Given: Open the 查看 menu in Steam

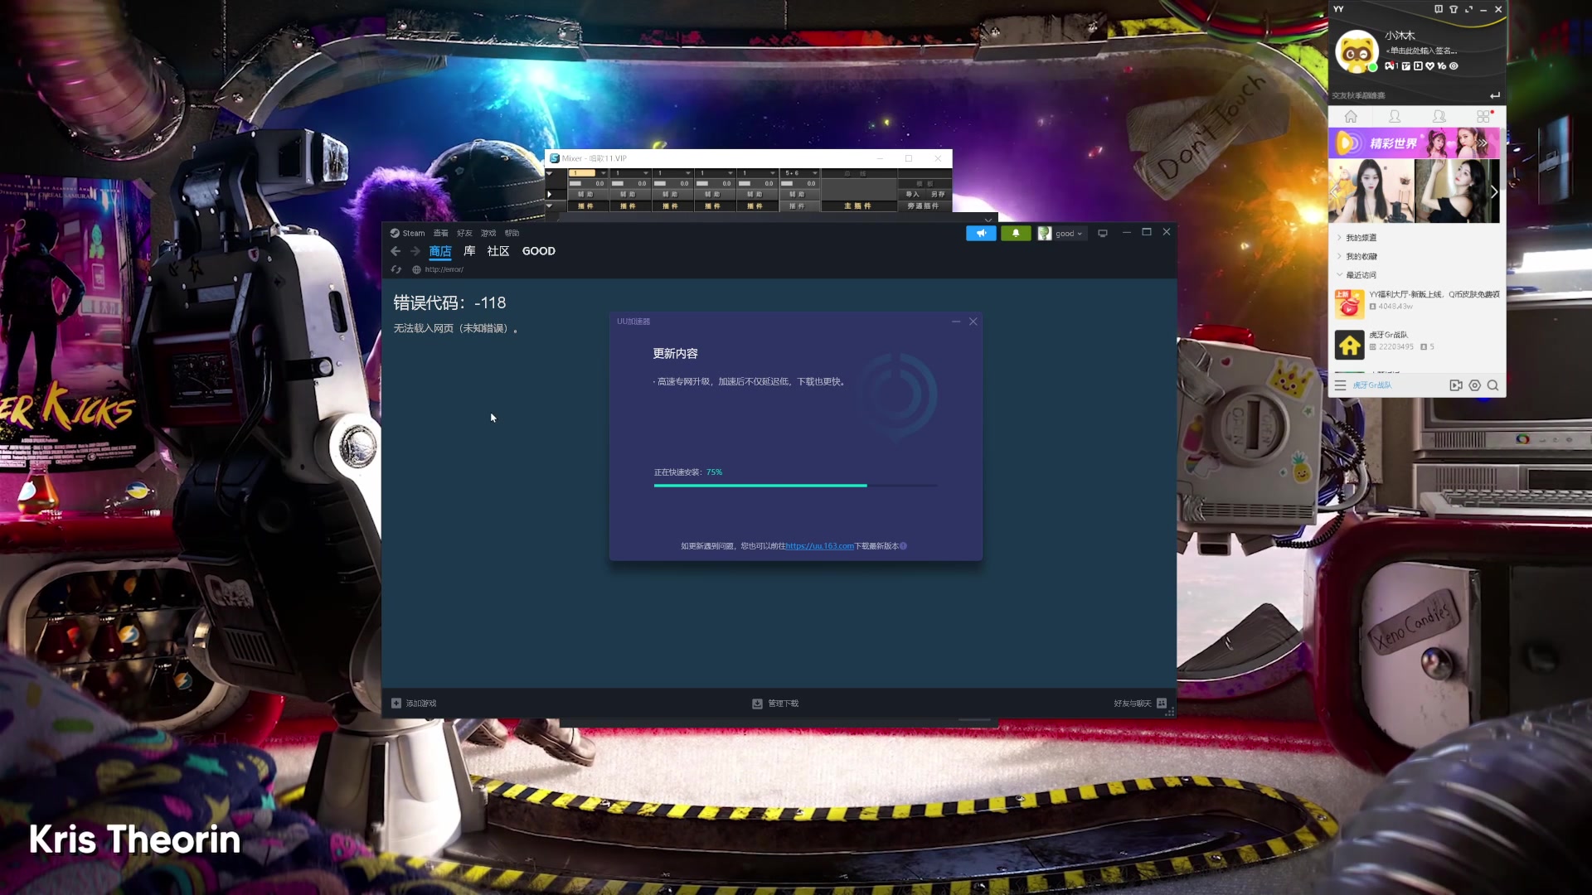Looking at the screenshot, I should tap(440, 233).
